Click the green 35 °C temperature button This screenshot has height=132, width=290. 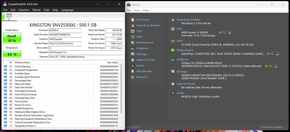(x=12, y=54)
